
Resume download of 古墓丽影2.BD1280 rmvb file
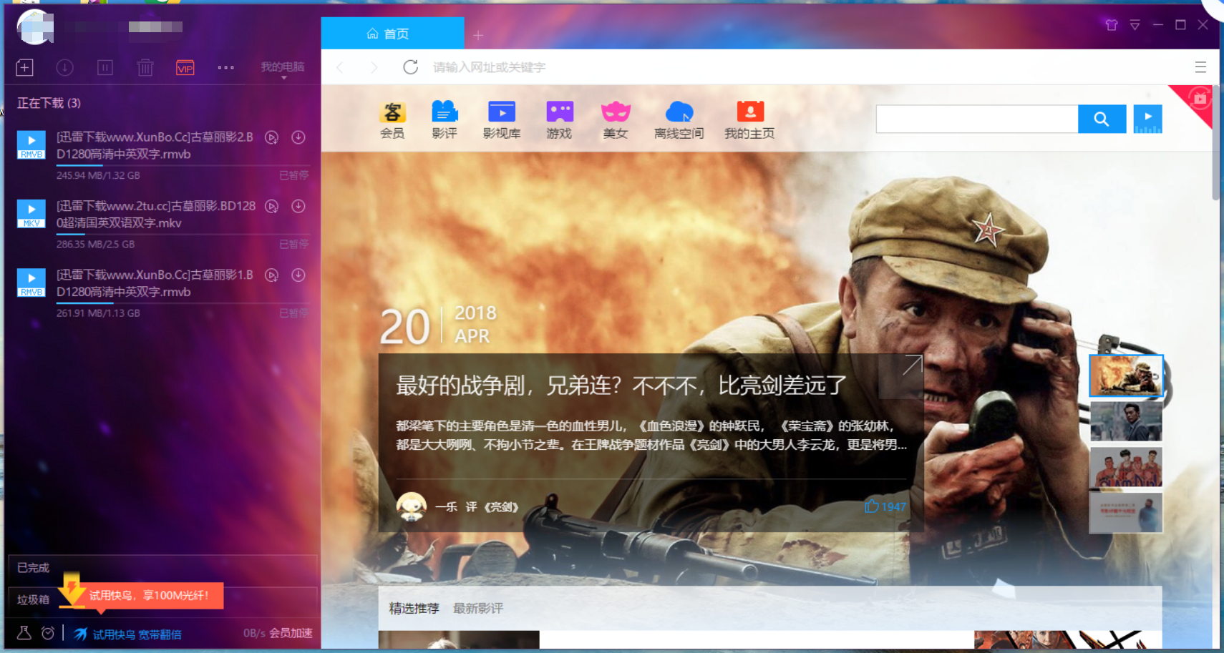[298, 137]
